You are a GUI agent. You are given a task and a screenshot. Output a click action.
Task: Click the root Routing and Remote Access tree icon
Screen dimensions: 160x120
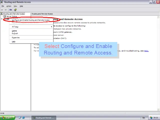(x=2, y=14)
